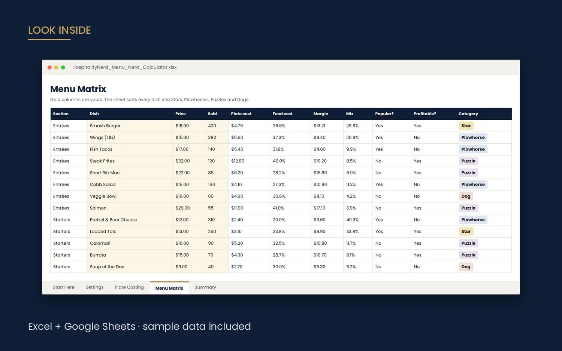Screen dimensions: 562x351
Task: Click the Dog badge for Soup of the Day
Action: 466,267
